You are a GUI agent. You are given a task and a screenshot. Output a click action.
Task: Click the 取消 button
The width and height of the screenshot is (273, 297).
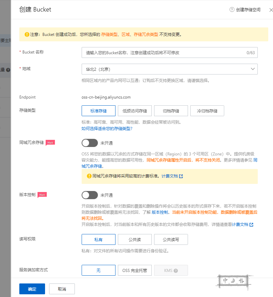pyautogui.click(x=62, y=289)
